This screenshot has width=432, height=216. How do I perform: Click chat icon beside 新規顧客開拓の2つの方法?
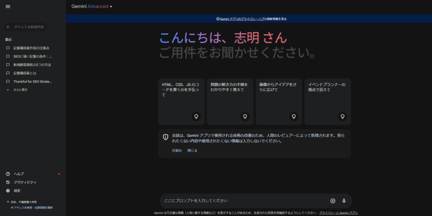(8, 65)
